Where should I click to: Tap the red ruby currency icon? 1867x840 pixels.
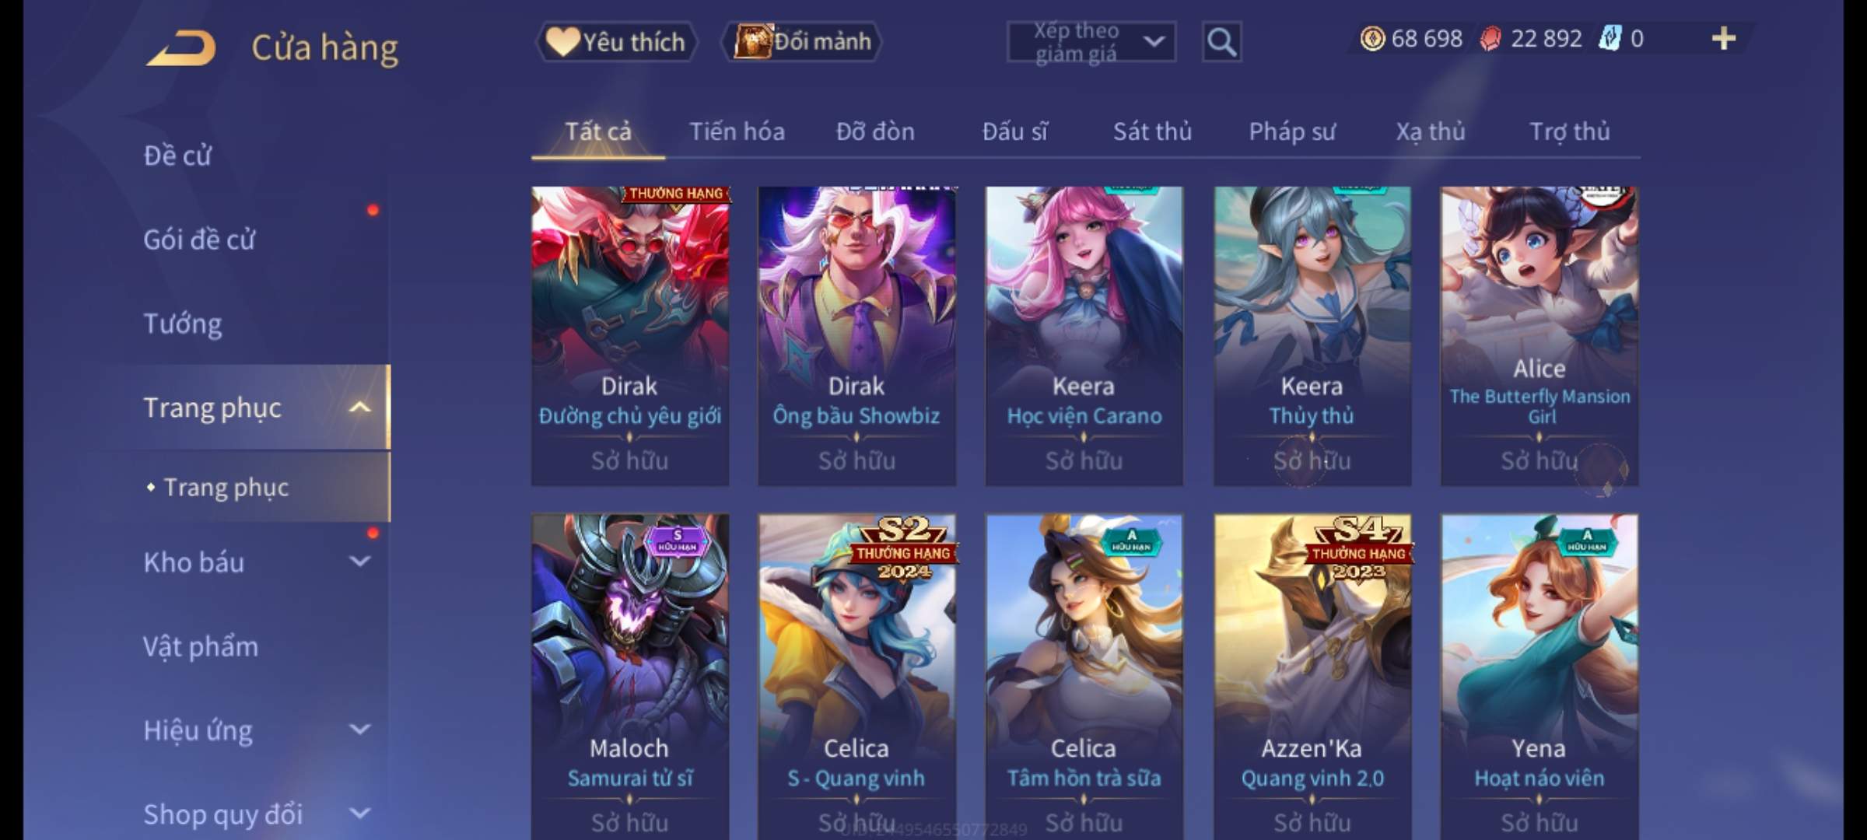1490,39
